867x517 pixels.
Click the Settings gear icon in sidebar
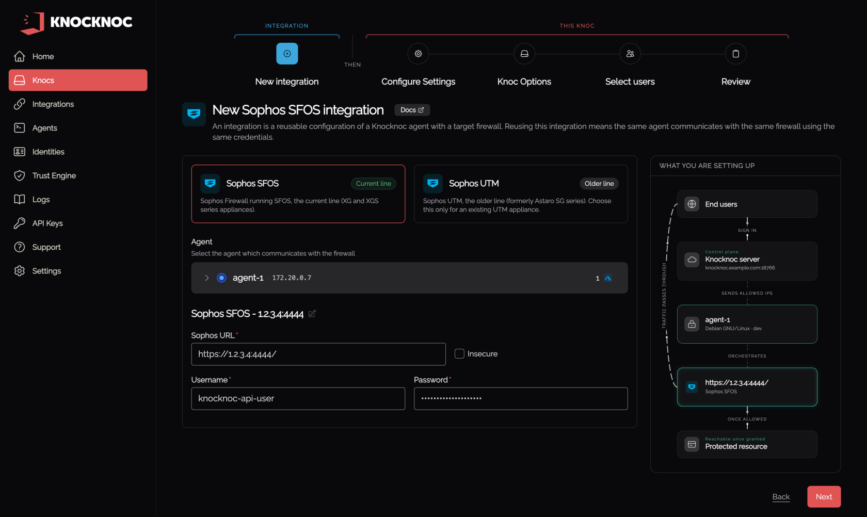[20, 271]
